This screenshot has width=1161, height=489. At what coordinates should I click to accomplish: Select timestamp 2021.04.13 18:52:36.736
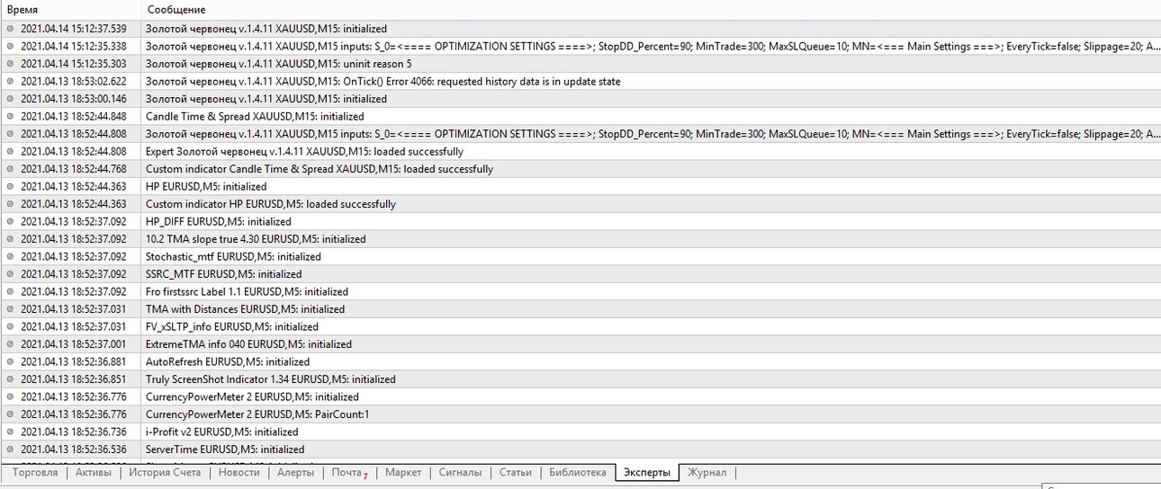pyautogui.click(x=74, y=431)
